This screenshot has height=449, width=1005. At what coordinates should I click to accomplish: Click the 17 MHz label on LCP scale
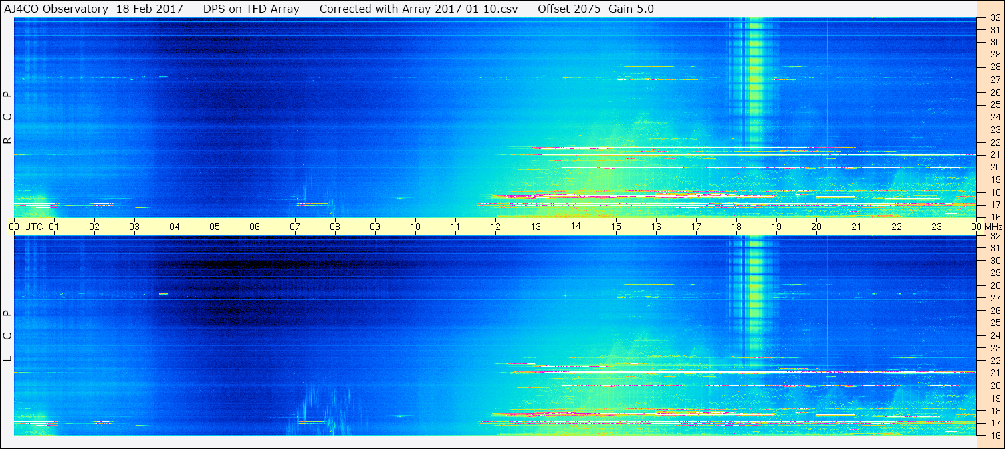coord(995,423)
